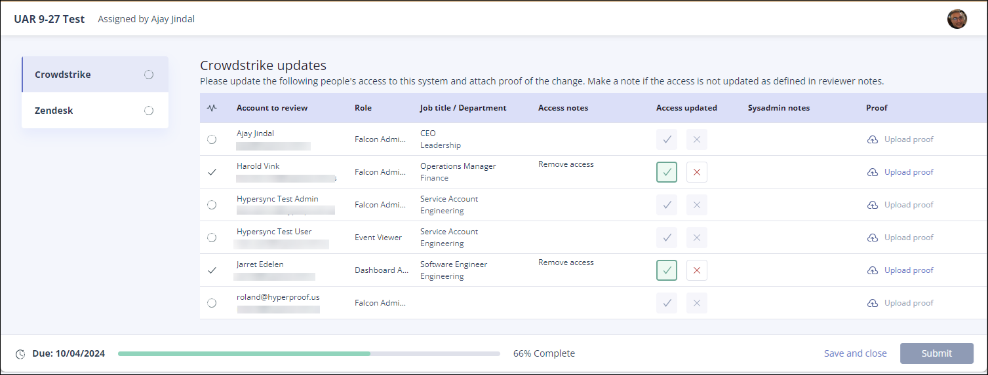Image resolution: width=988 pixels, height=375 pixels.
Task: Click Upload proof for Hypersync Test User
Action: point(909,238)
